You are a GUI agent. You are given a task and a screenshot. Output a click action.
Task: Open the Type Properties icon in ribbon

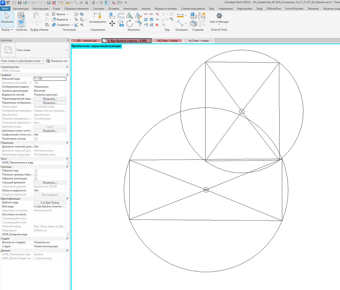pos(21,16)
